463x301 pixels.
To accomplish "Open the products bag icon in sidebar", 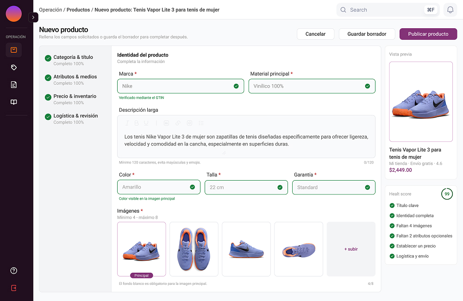I will [x=13, y=50].
